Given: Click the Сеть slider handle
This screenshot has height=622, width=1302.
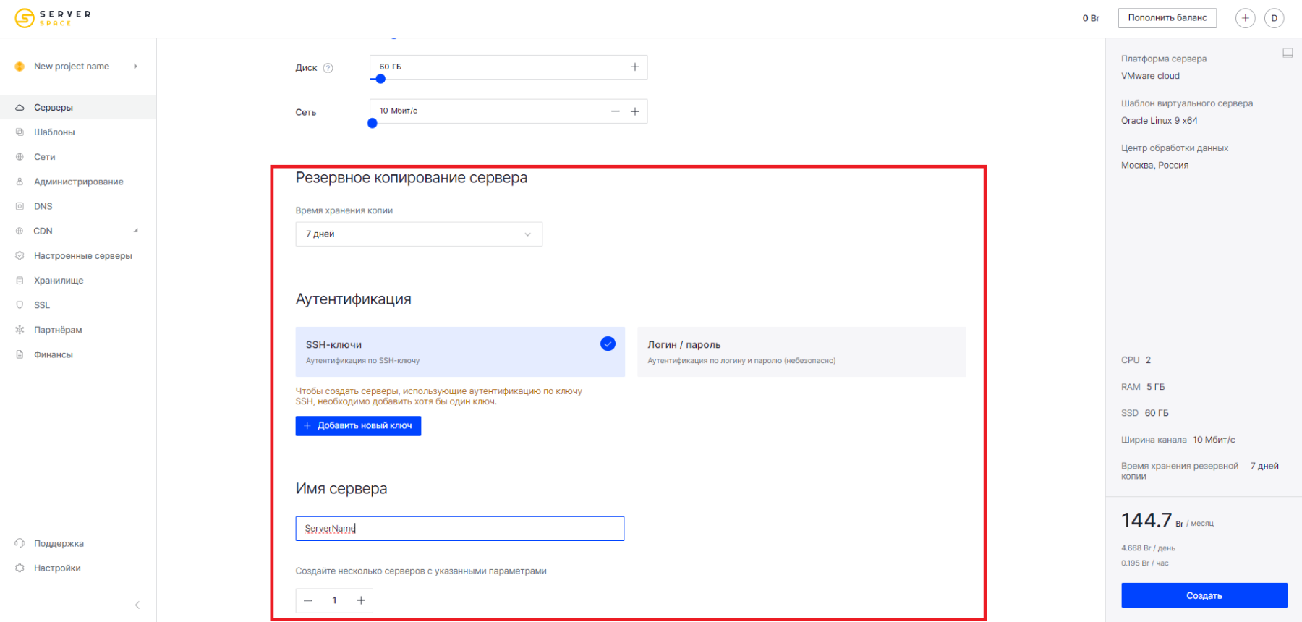Looking at the screenshot, I should (x=373, y=123).
